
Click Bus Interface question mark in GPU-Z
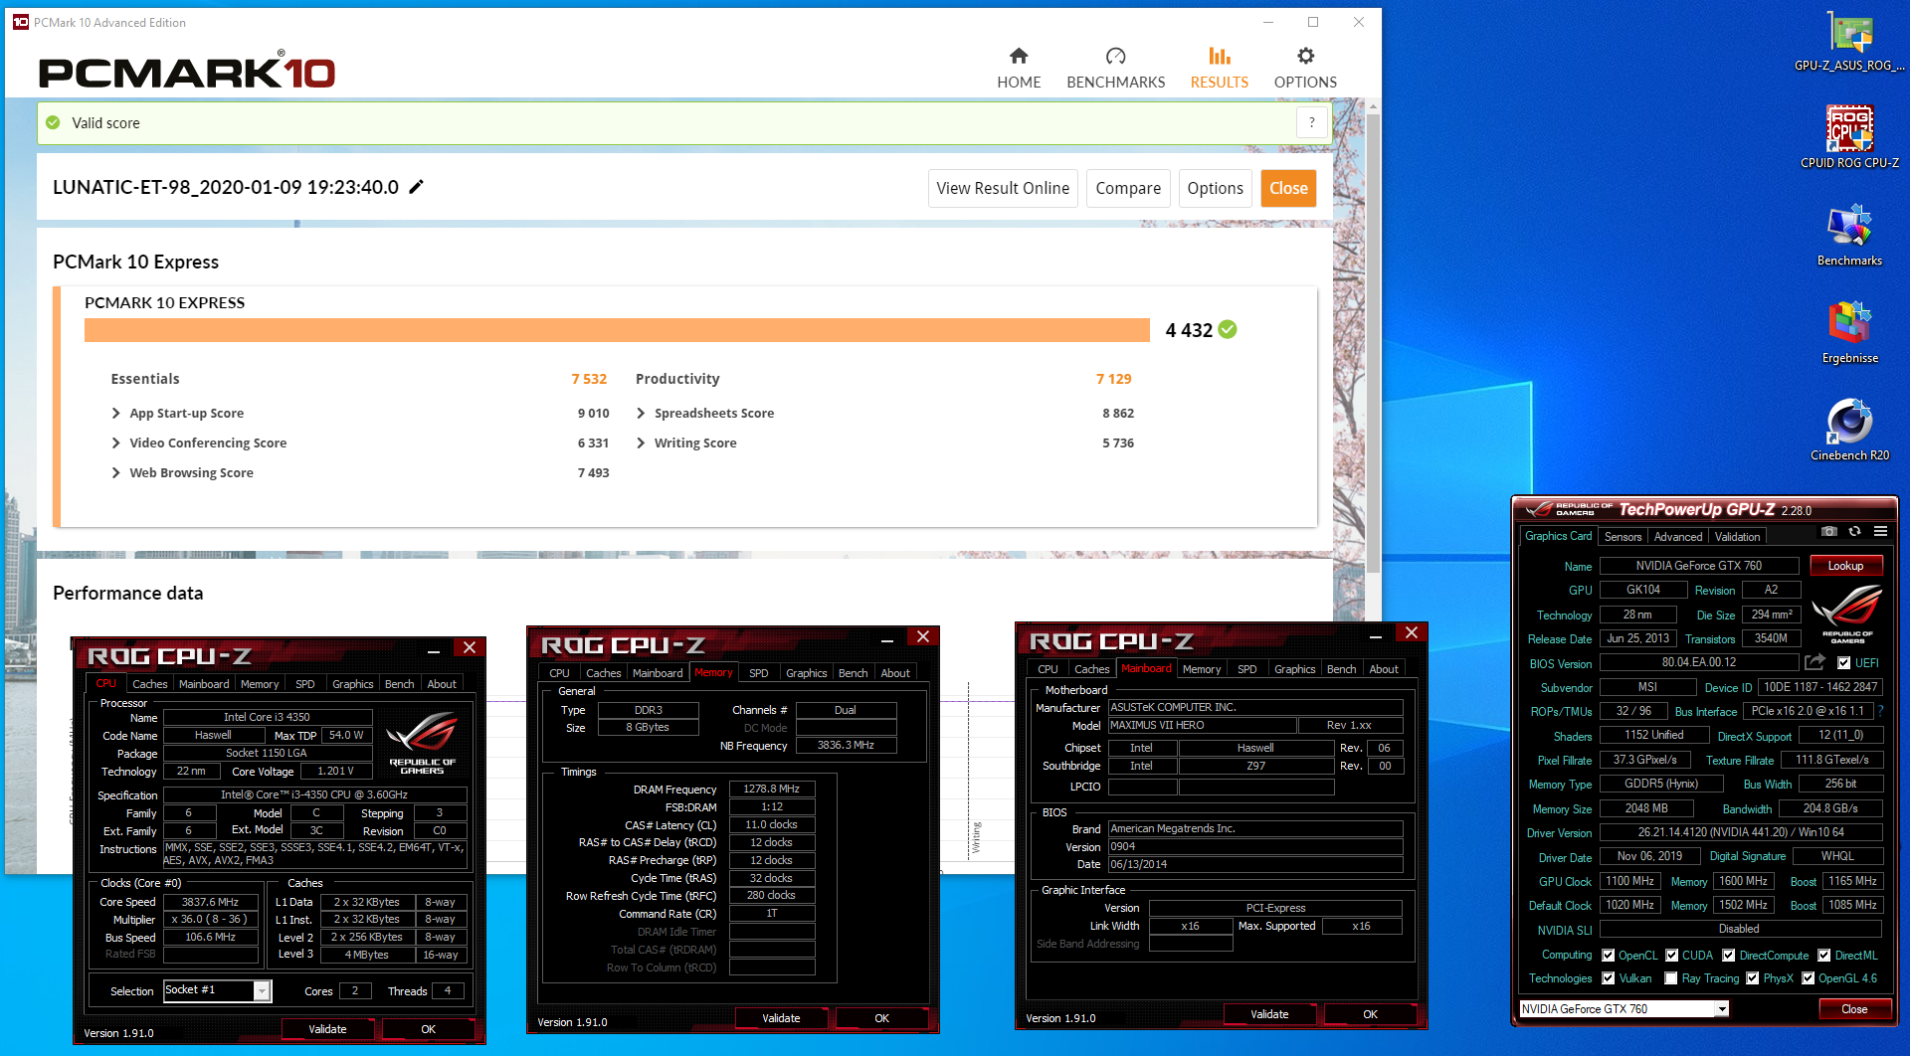click(x=1880, y=711)
